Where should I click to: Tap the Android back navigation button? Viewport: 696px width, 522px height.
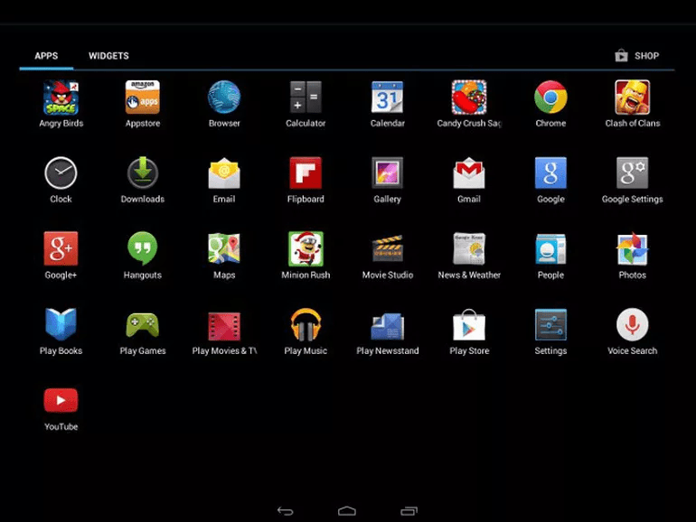point(286,511)
